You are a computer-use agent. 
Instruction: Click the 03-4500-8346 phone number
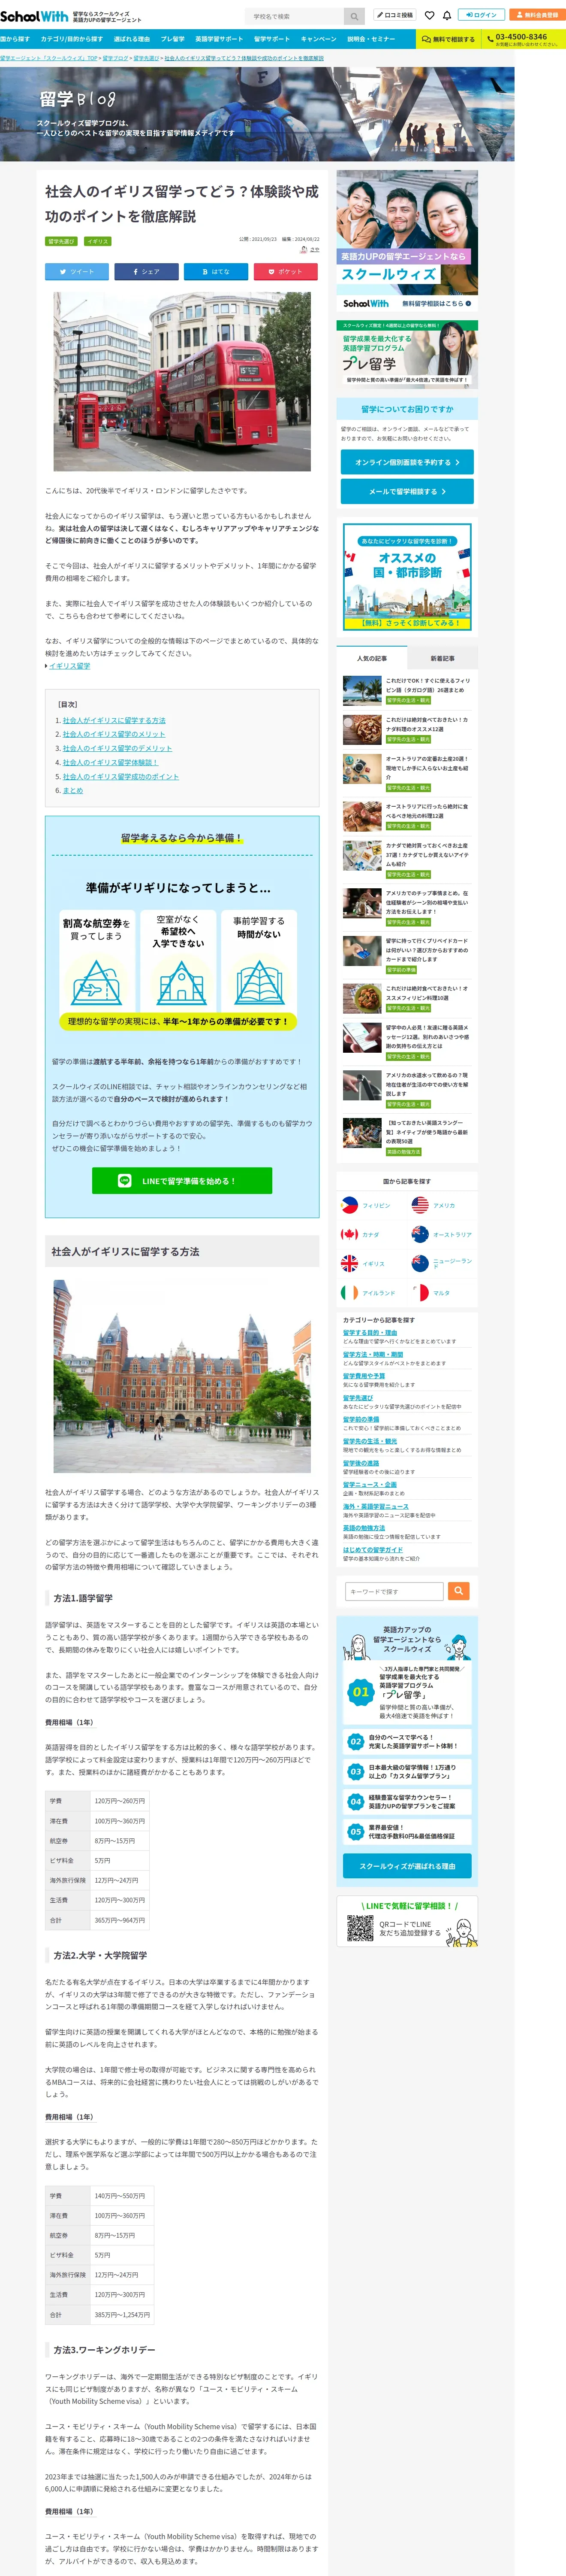click(x=521, y=36)
